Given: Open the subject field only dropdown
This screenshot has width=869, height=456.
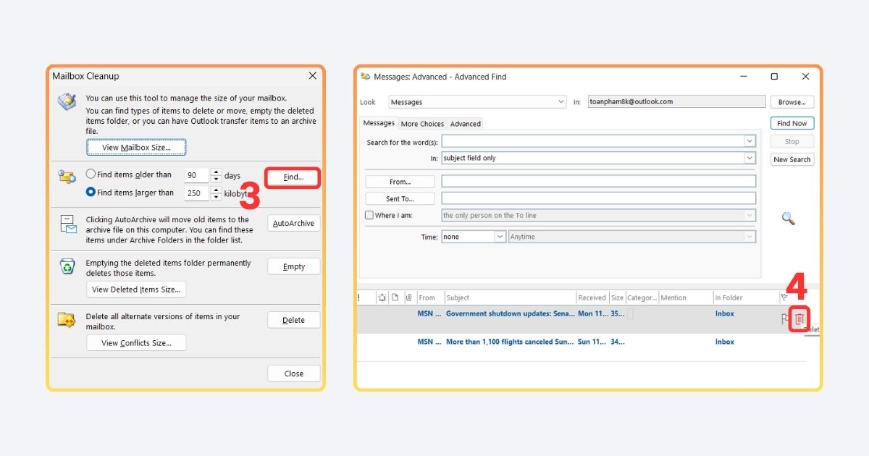Looking at the screenshot, I should click(x=750, y=158).
